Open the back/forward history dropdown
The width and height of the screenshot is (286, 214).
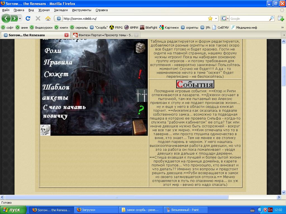[x=20, y=19]
